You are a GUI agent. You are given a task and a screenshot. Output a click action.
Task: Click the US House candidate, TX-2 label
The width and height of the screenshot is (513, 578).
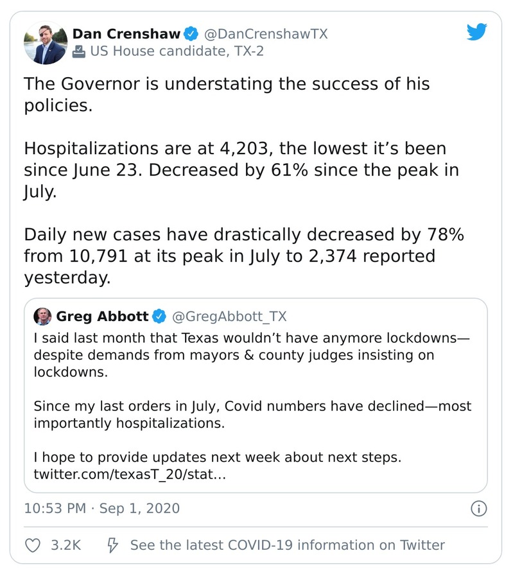pyautogui.click(x=177, y=51)
